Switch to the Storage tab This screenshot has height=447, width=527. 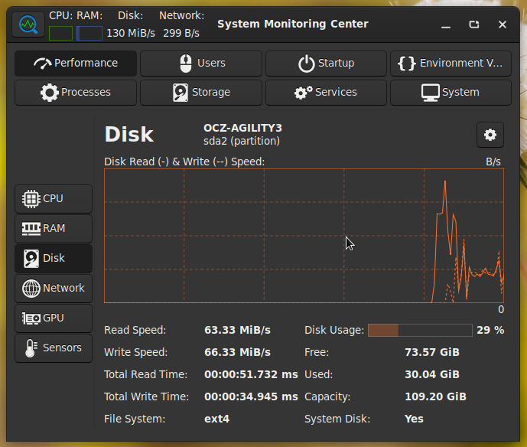pos(201,93)
